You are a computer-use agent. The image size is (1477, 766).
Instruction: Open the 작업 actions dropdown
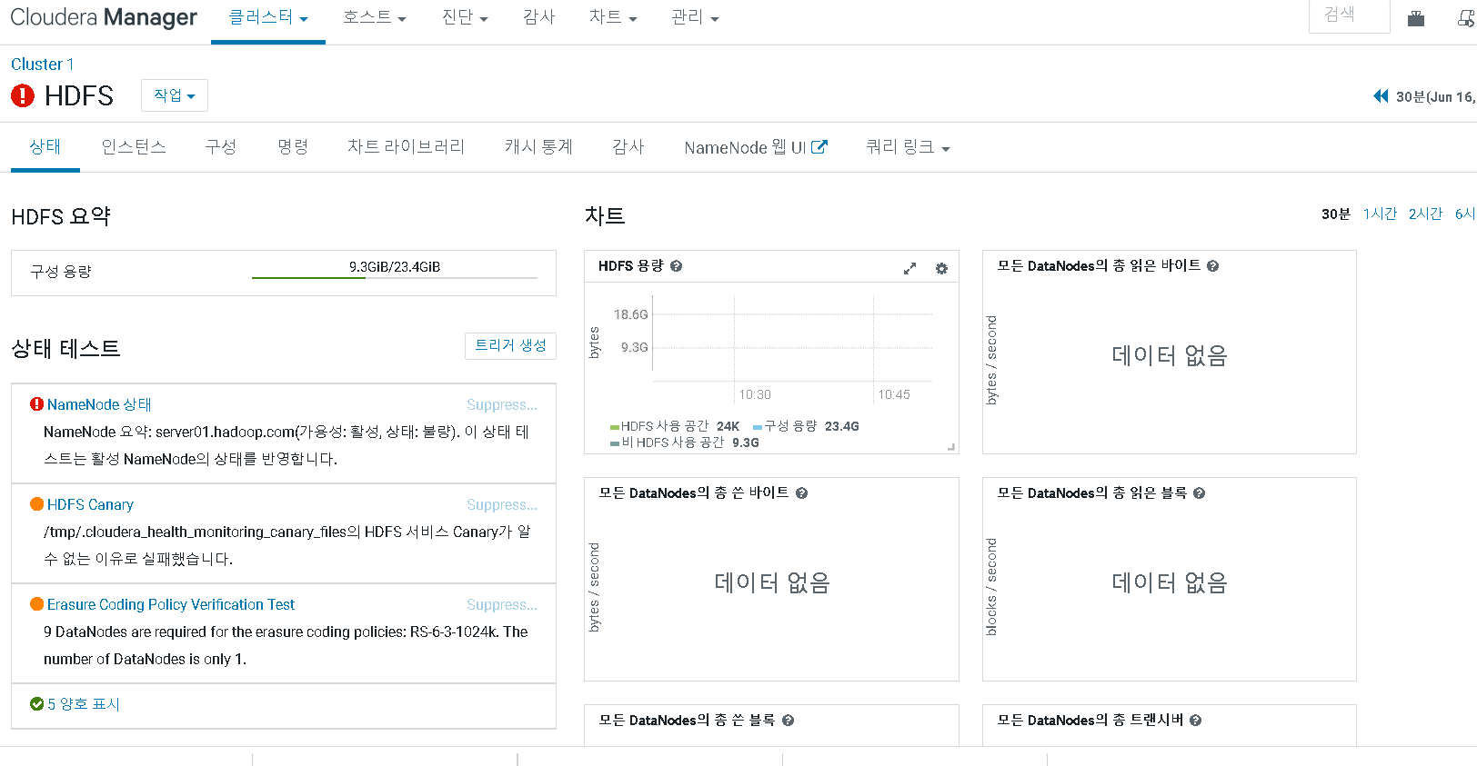click(x=175, y=95)
